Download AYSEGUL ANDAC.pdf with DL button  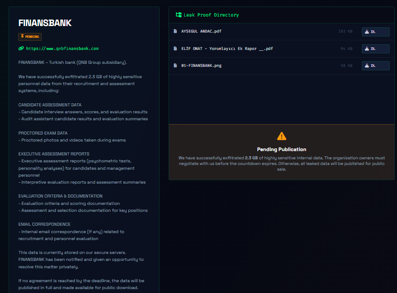click(375, 32)
